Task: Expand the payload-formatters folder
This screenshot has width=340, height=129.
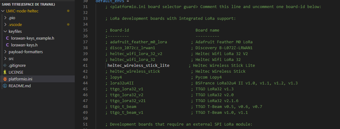Action: point(6,52)
